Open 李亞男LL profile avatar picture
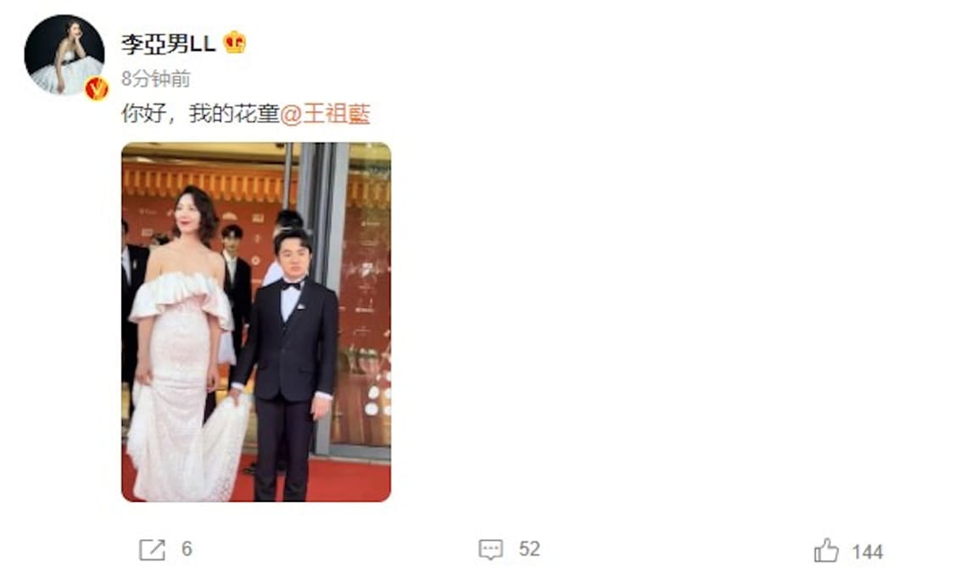This screenshot has height=585, width=957. coord(64,55)
